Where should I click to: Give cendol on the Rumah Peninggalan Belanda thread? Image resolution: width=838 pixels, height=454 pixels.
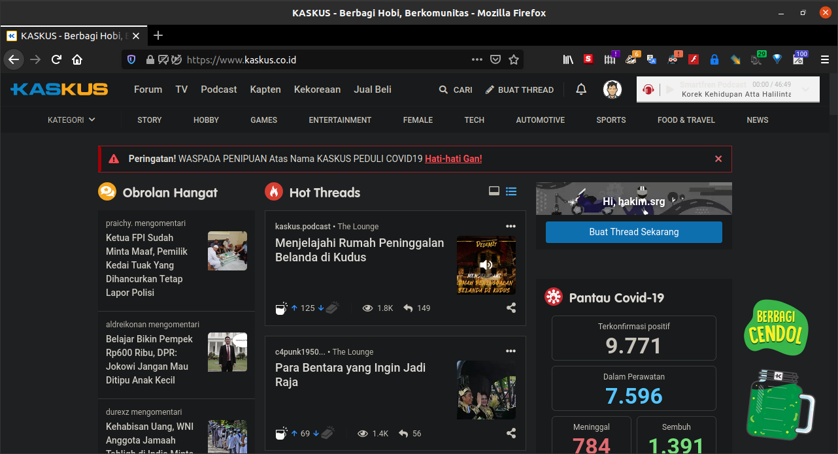pyautogui.click(x=281, y=308)
